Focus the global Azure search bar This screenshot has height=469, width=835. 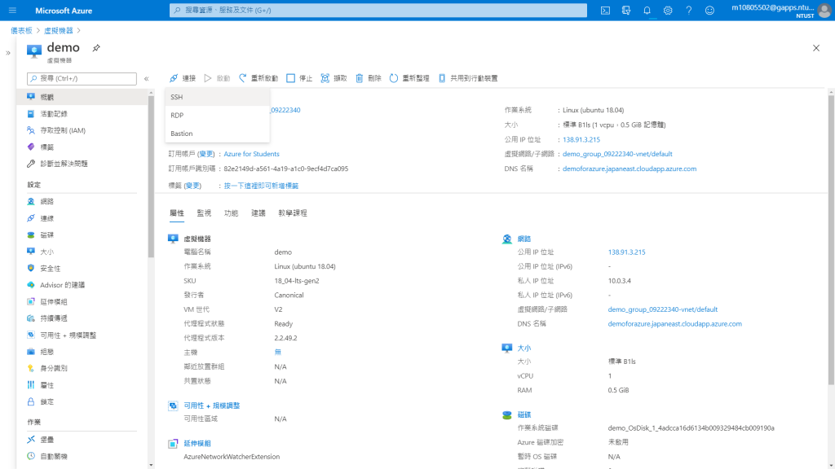pos(378,10)
